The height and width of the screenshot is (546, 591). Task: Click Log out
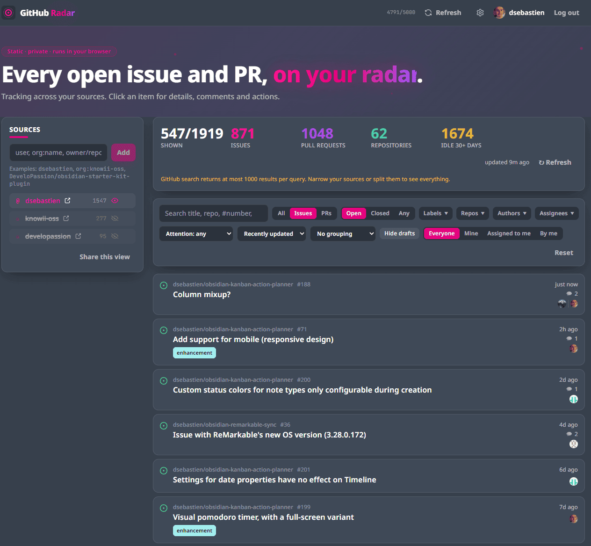tap(566, 13)
